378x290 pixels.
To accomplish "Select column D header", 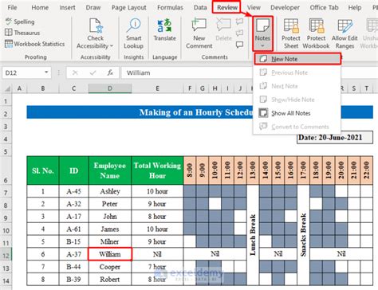I will (x=110, y=88).
